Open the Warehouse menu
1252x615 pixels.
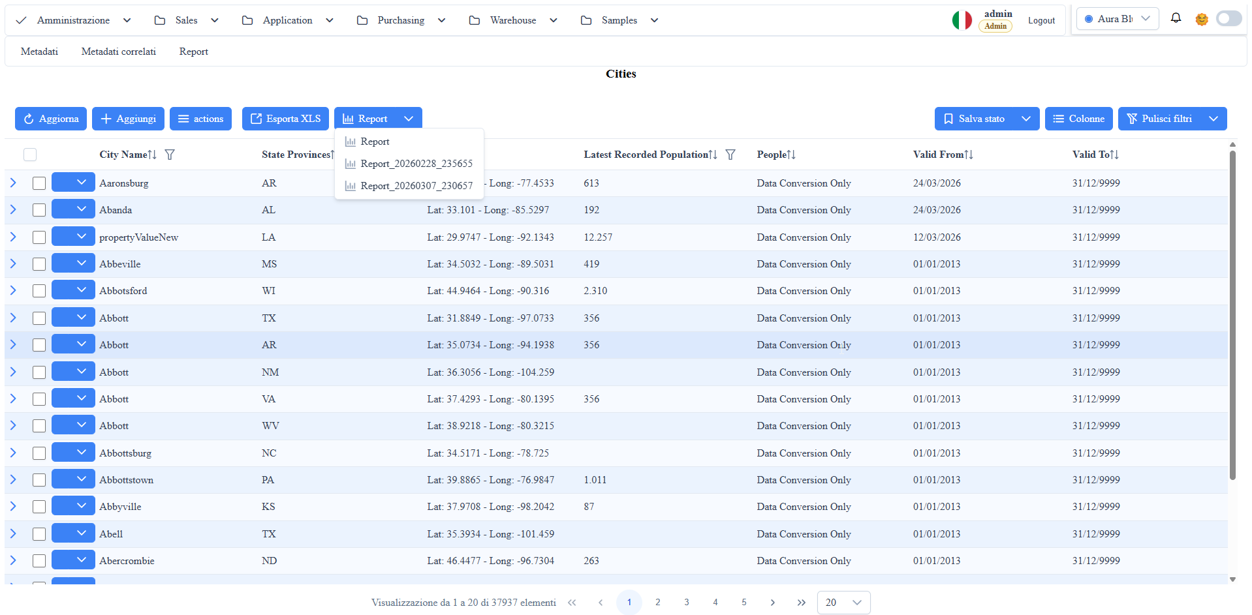[x=513, y=20]
